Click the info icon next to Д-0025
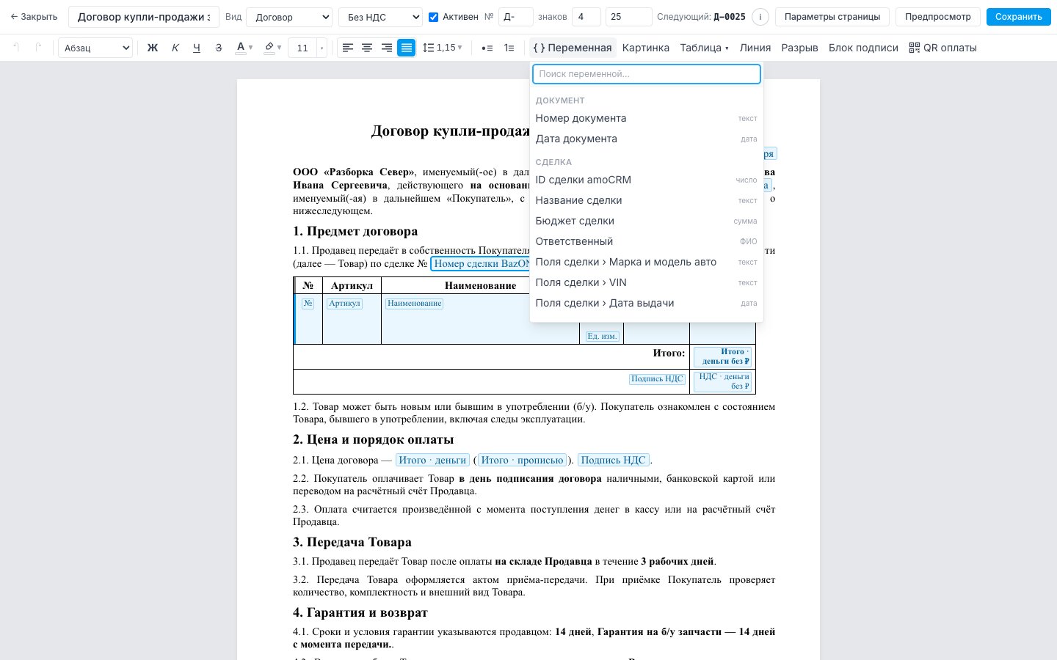The height and width of the screenshot is (660, 1057). click(x=760, y=17)
